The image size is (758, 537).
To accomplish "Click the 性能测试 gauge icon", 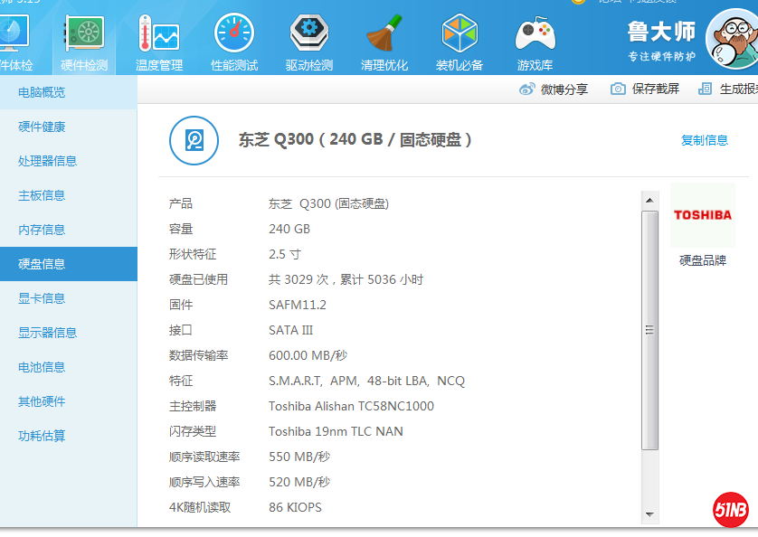I will tap(234, 36).
